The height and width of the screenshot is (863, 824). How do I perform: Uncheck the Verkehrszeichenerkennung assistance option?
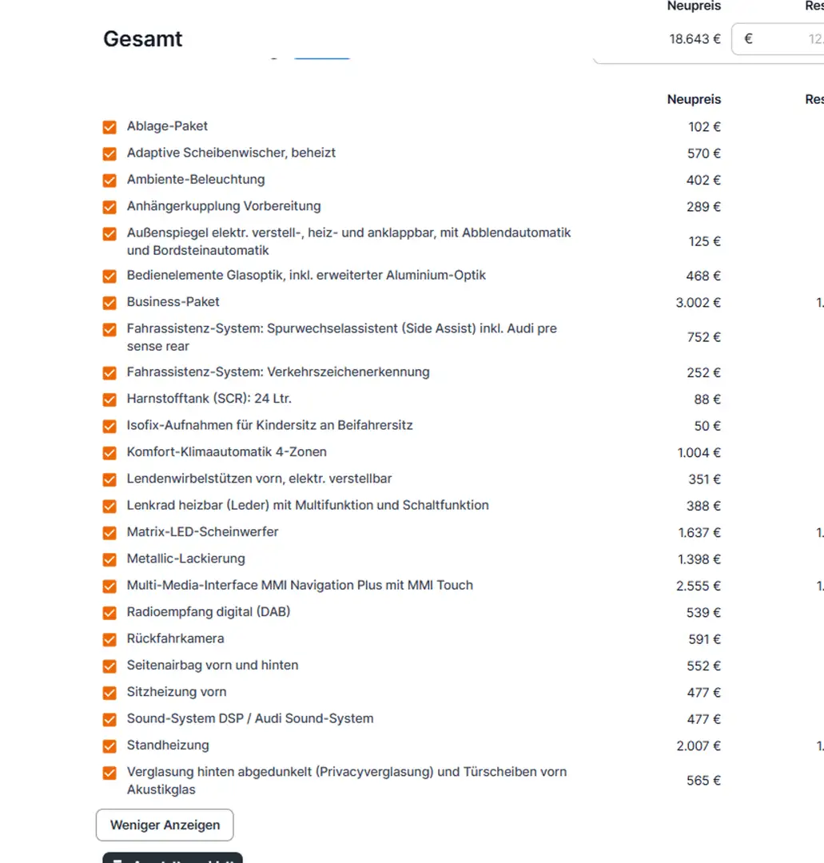coord(109,373)
